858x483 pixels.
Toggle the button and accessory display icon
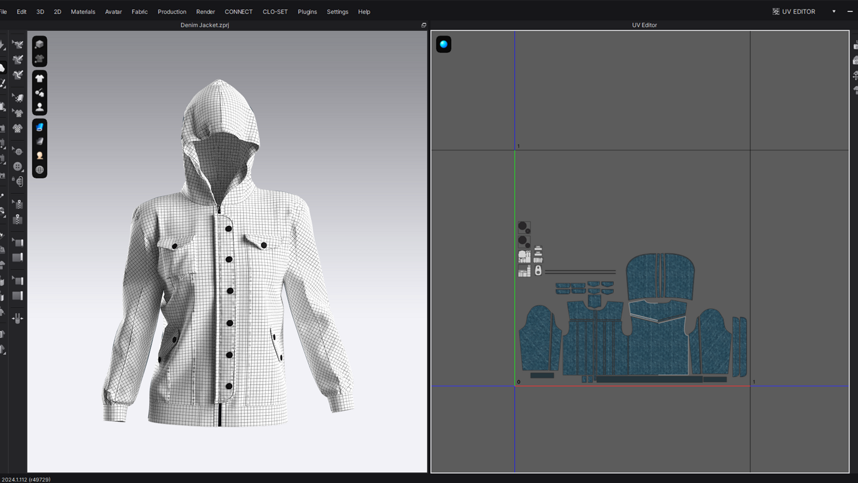coord(39,93)
